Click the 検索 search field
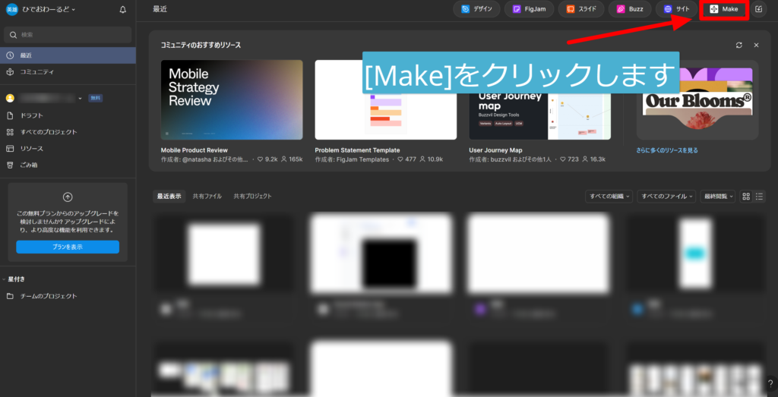The width and height of the screenshot is (778, 397). (x=68, y=35)
